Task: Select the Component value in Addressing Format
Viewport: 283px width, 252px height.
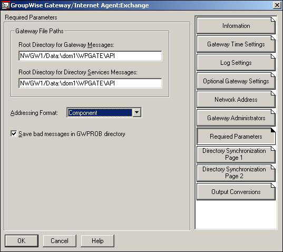Action: coord(100,113)
